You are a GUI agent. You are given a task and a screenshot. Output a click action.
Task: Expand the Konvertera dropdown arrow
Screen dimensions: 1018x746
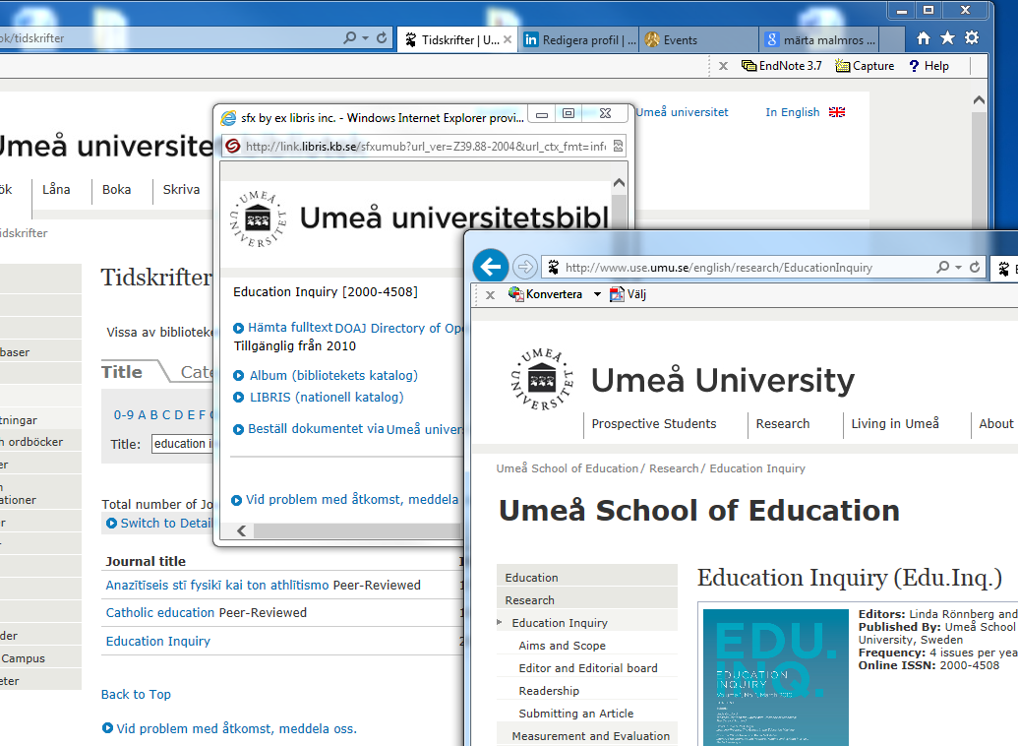tap(597, 294)
